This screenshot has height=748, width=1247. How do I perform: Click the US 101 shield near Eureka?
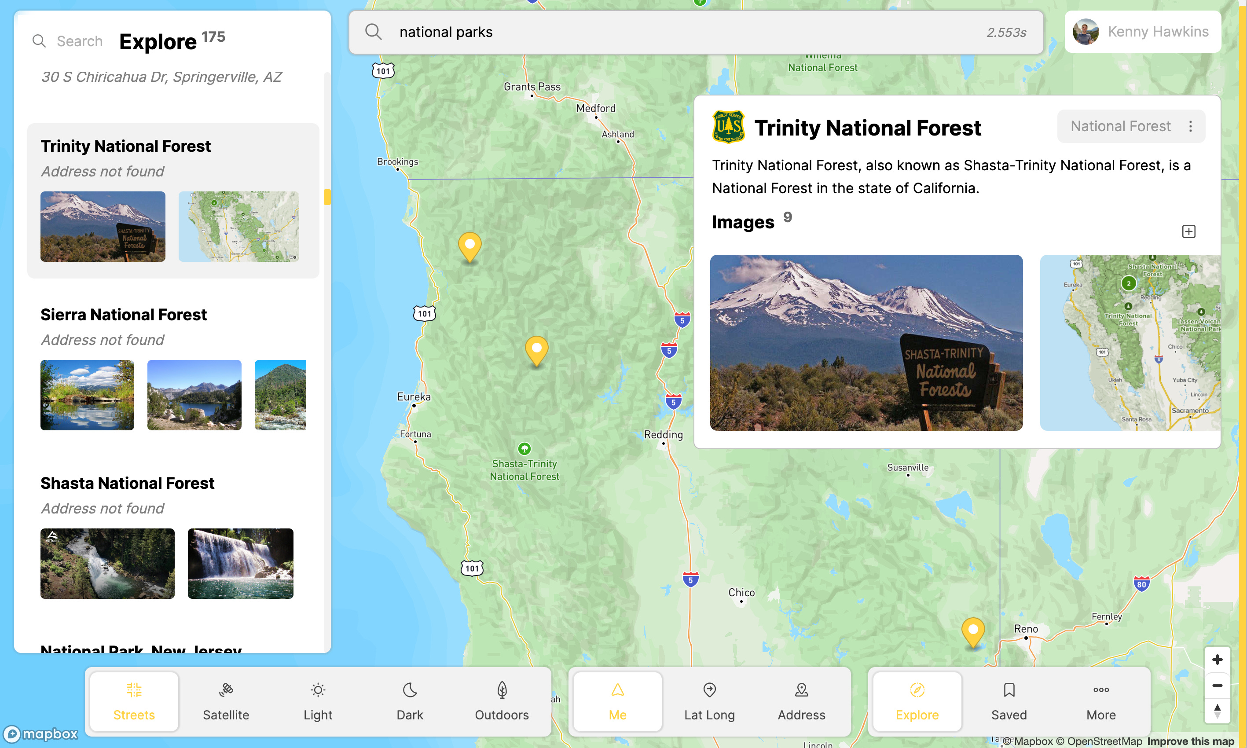click(425, 314)
